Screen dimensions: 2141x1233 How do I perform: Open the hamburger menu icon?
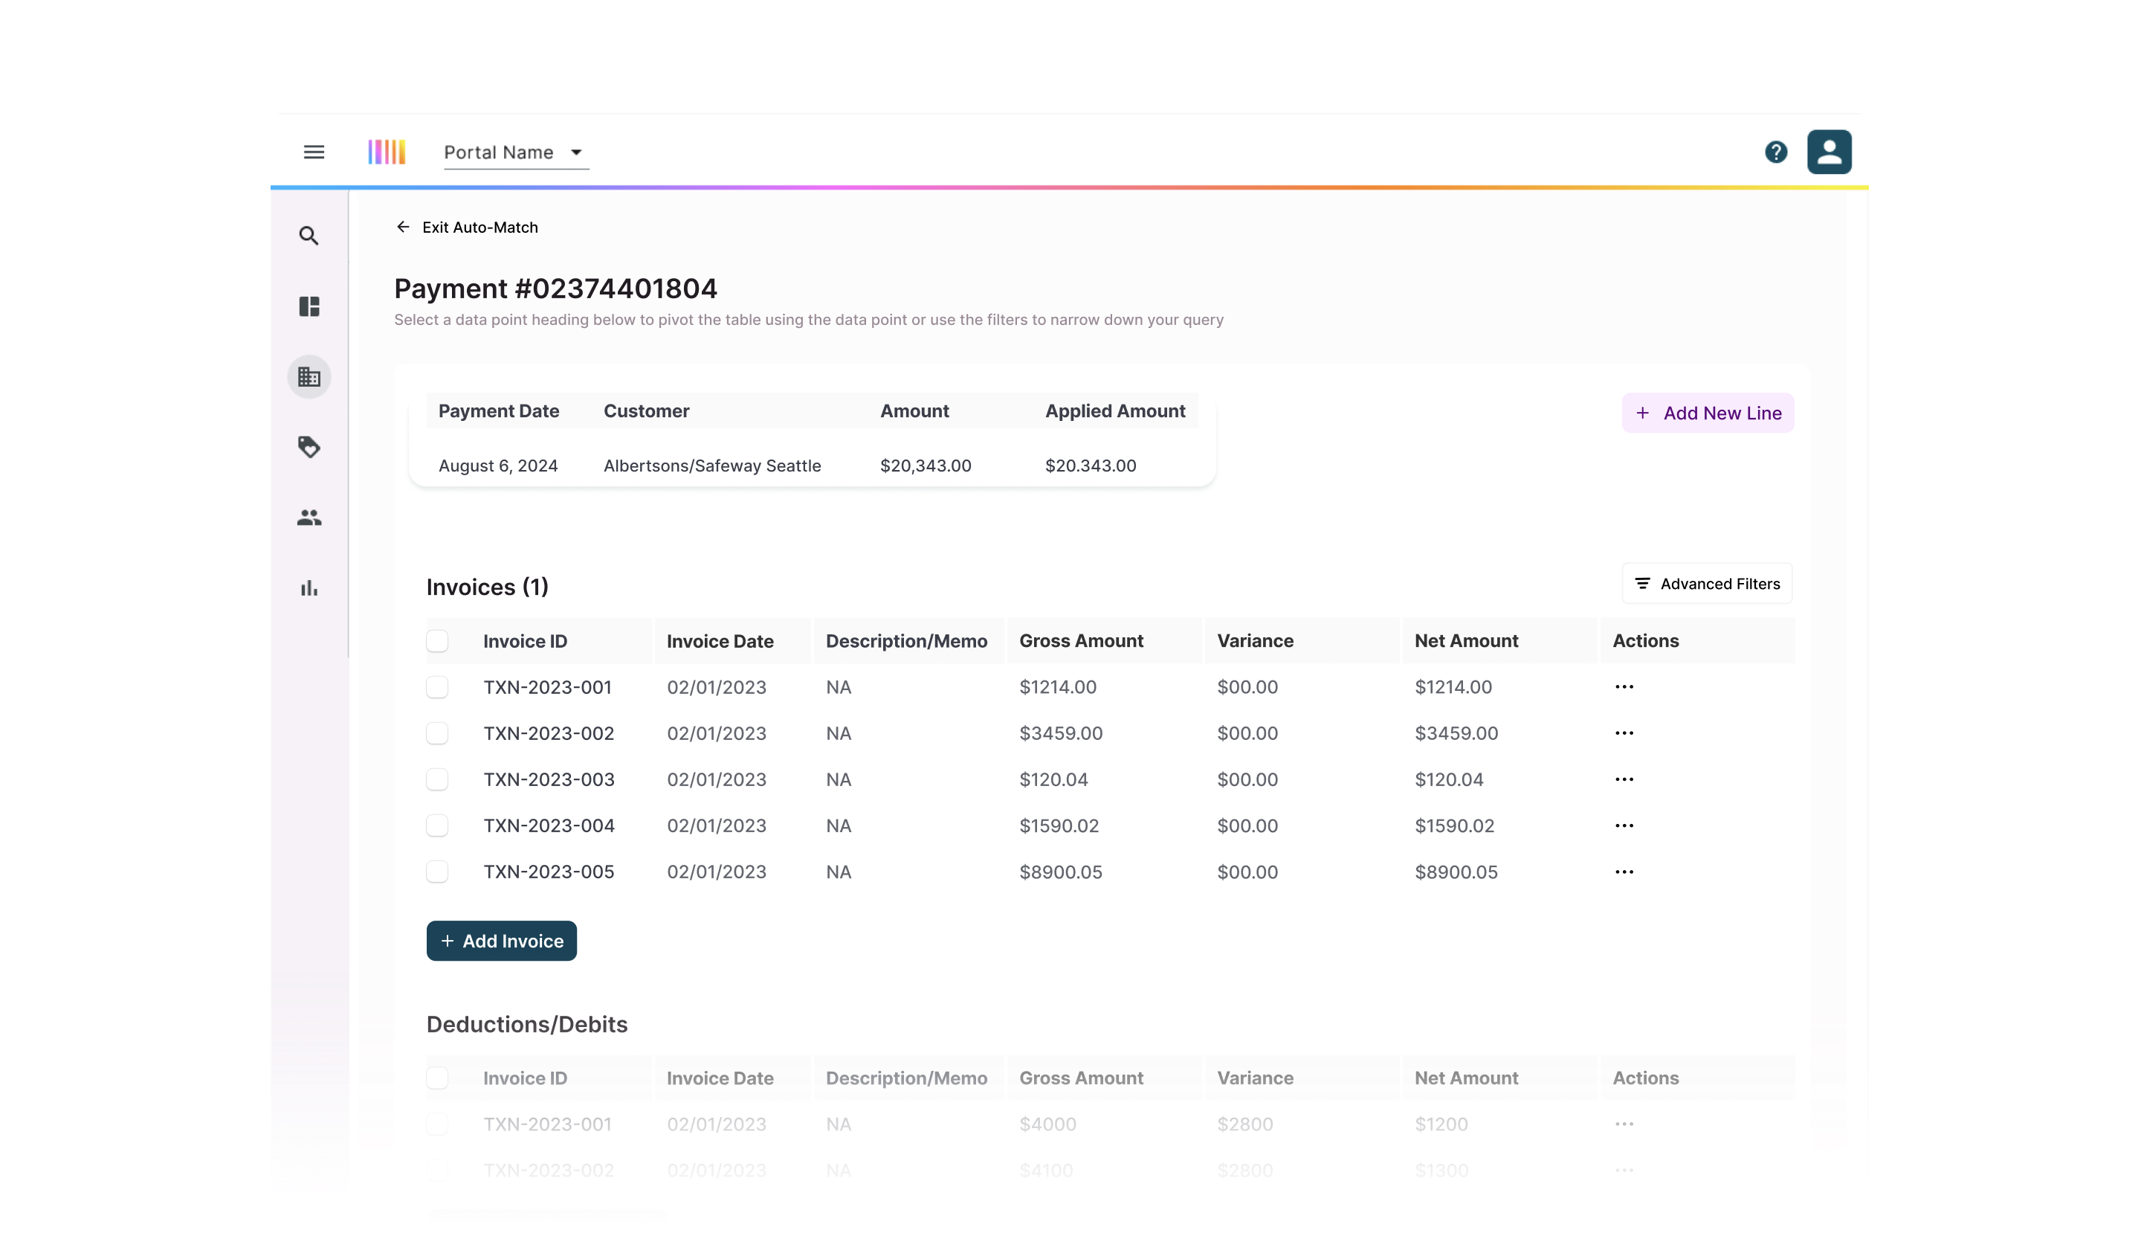pyautogui.click(x=314, y=152)
